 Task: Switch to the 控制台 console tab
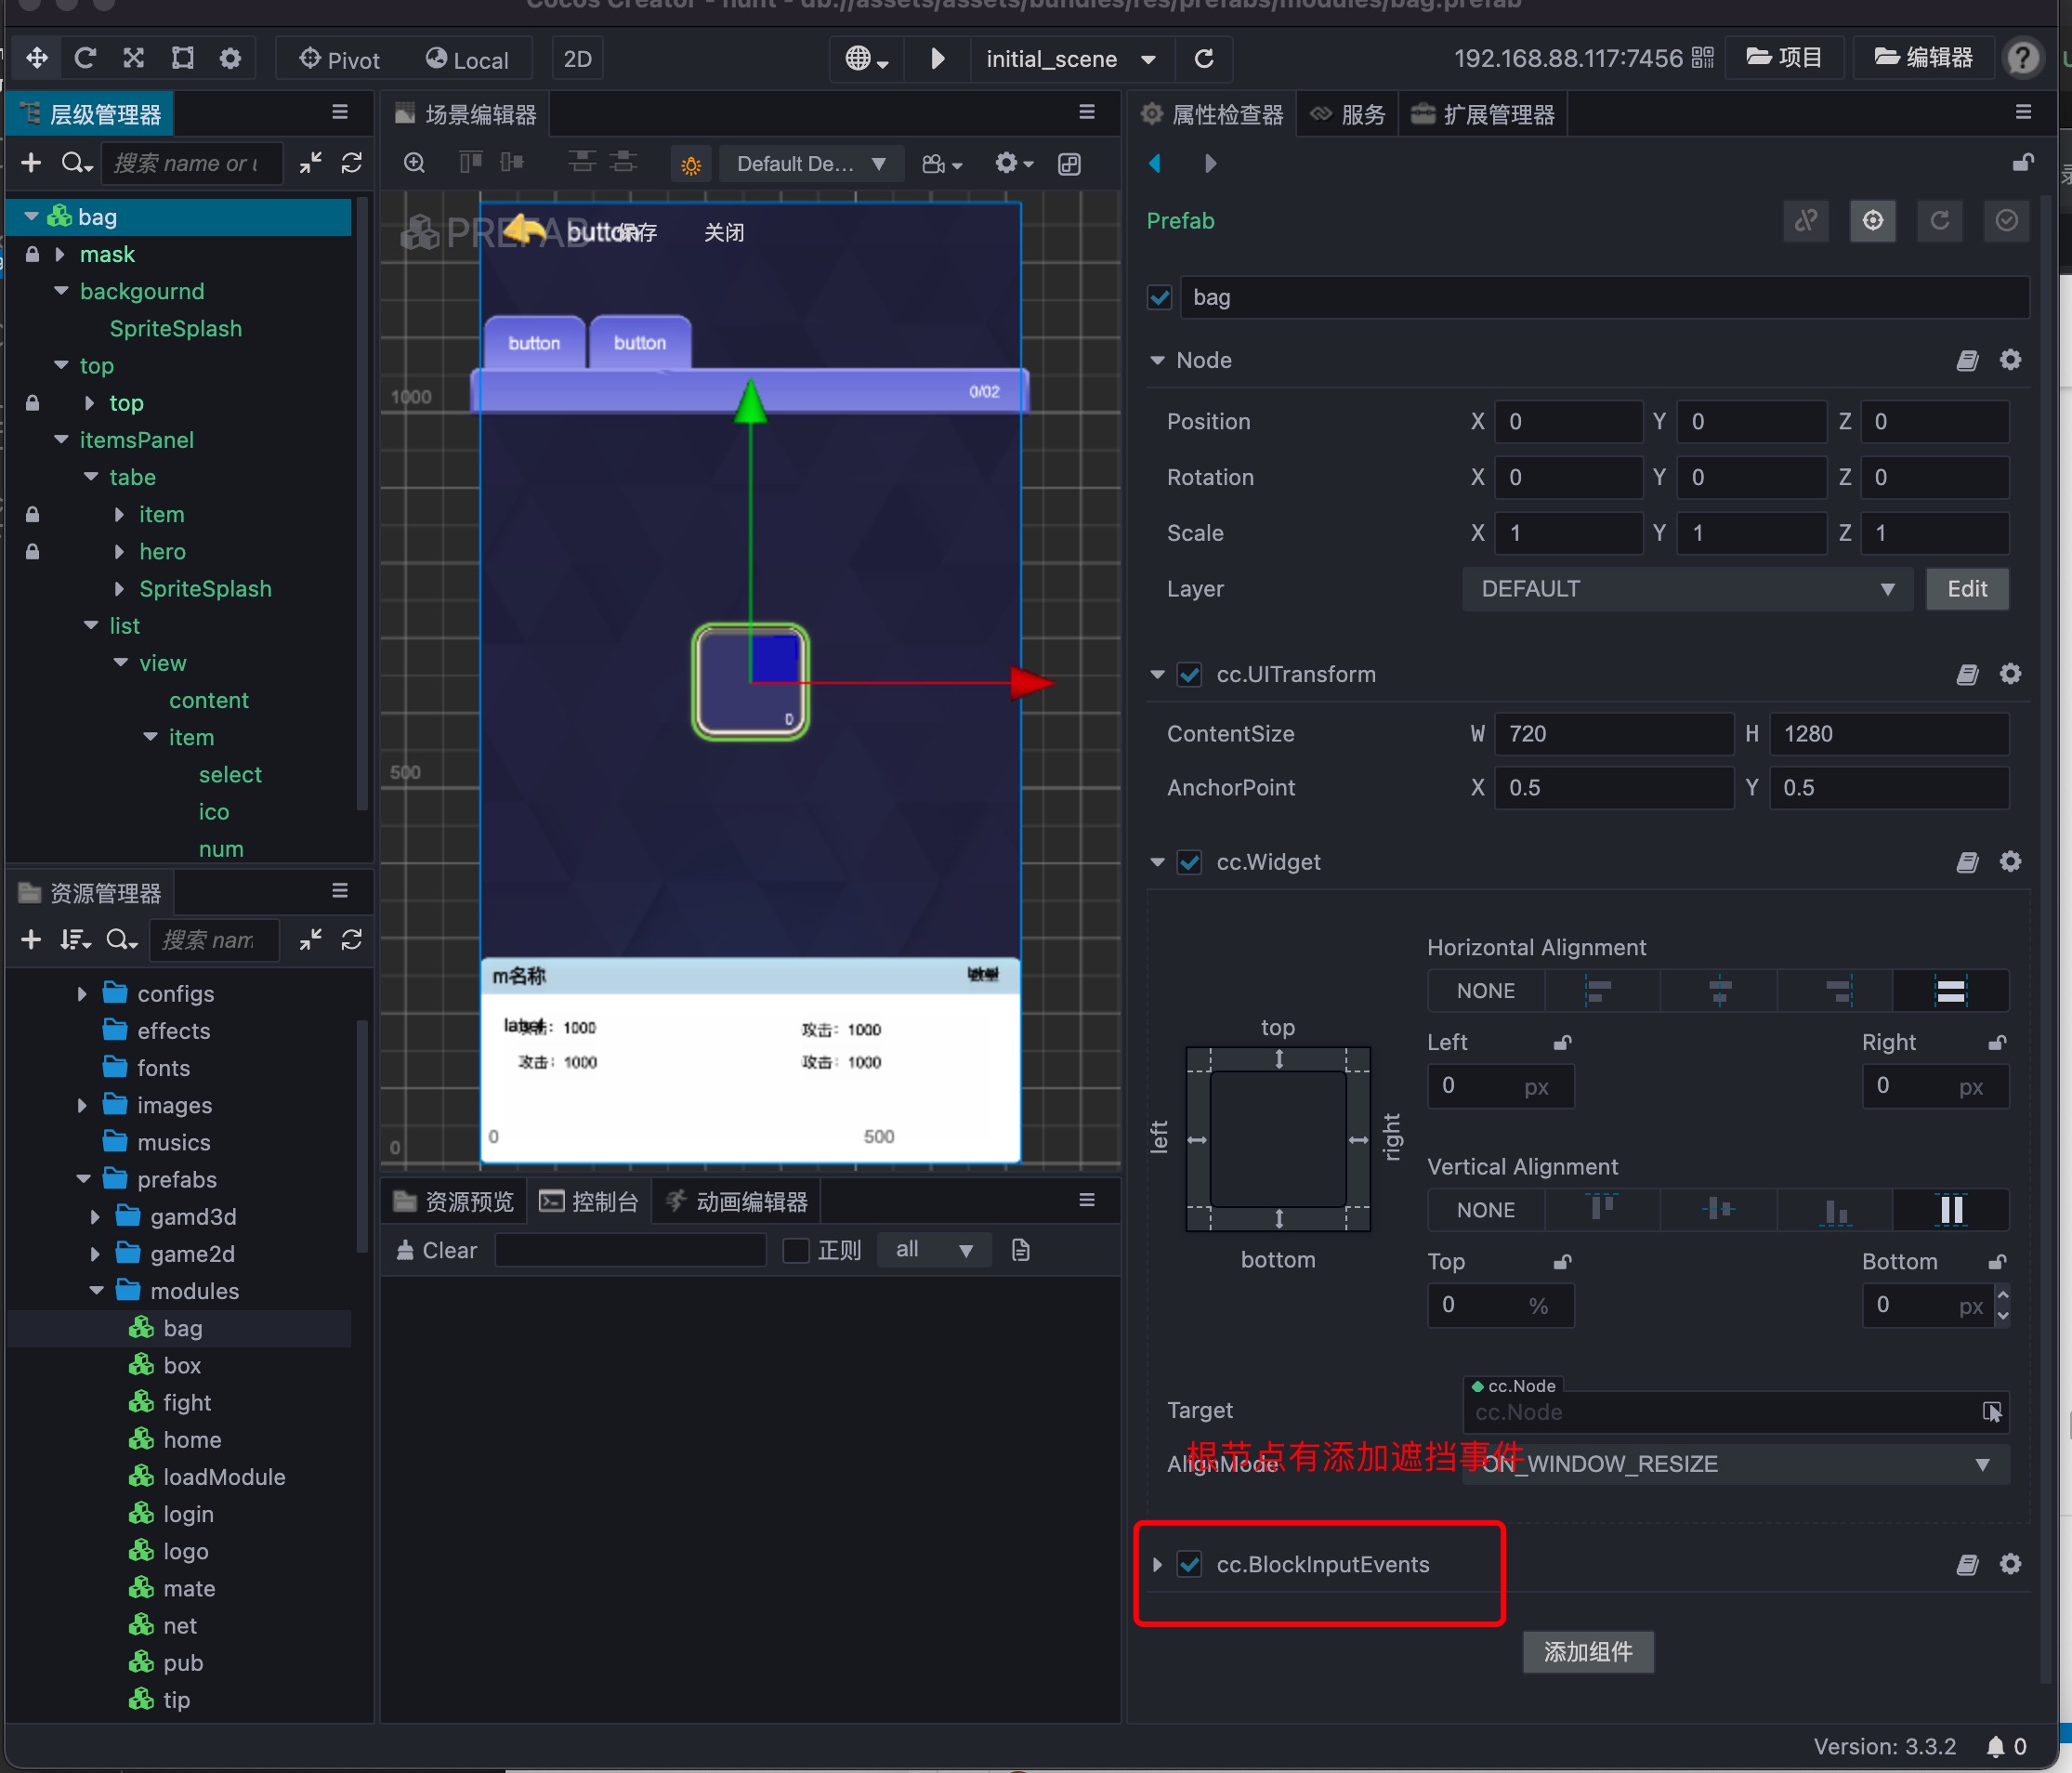click(590, 1202)
